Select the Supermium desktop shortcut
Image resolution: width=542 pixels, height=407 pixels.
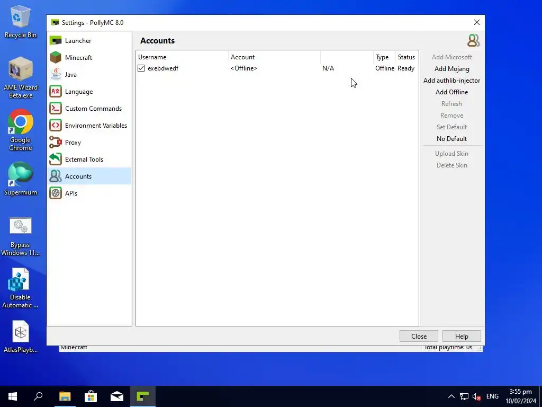click(x=21, y=179)
